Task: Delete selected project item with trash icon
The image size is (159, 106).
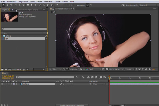Action: click(x=24, y=70)
